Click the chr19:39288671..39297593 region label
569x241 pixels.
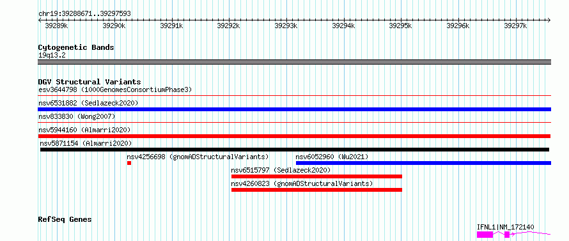pyautogui.click(x=84, y=14)
